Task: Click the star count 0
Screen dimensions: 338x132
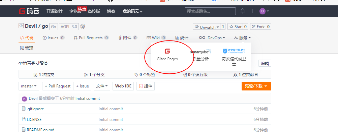Action: [x=245, y=27]
